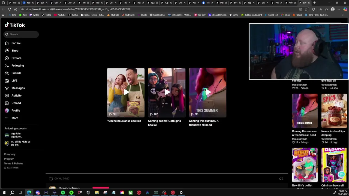Expand the Program footer section
This screenshot has height=196, width=349.
pos(9,159)
